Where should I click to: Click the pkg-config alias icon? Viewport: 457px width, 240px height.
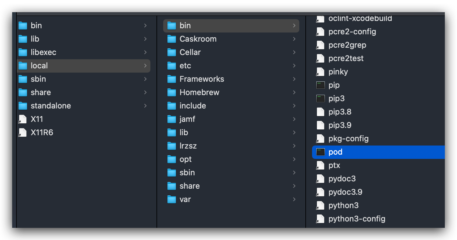click(321, 139)
